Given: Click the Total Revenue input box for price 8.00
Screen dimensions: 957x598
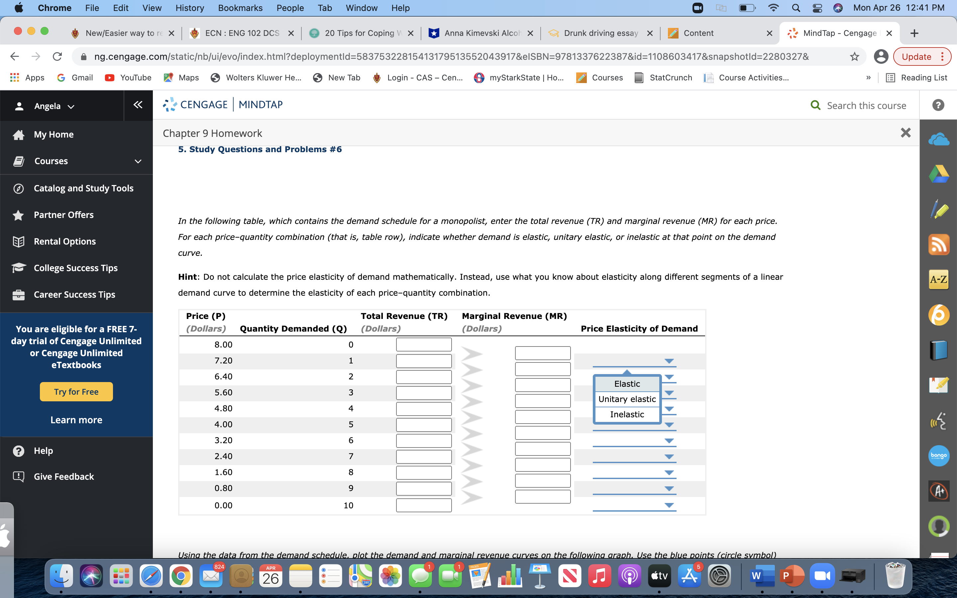Looking at the screenshot, I should (423, 344).
